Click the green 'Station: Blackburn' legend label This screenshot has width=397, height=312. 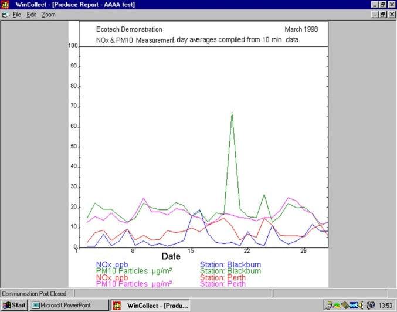(x=230, y=271)
